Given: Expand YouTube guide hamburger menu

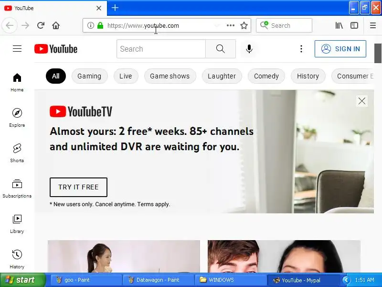Looking at the screenshot, I should (17, 49).
